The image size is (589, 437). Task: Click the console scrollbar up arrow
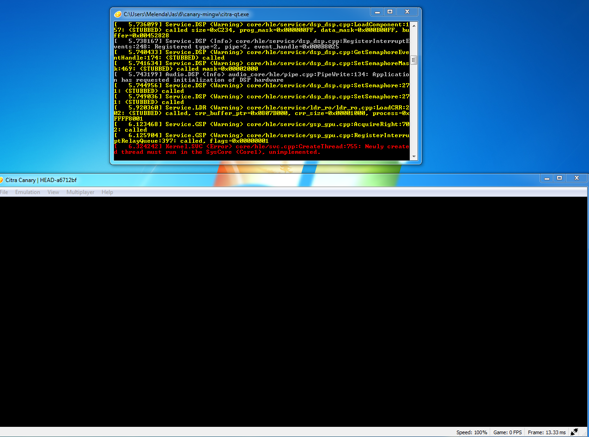[414, 25]
